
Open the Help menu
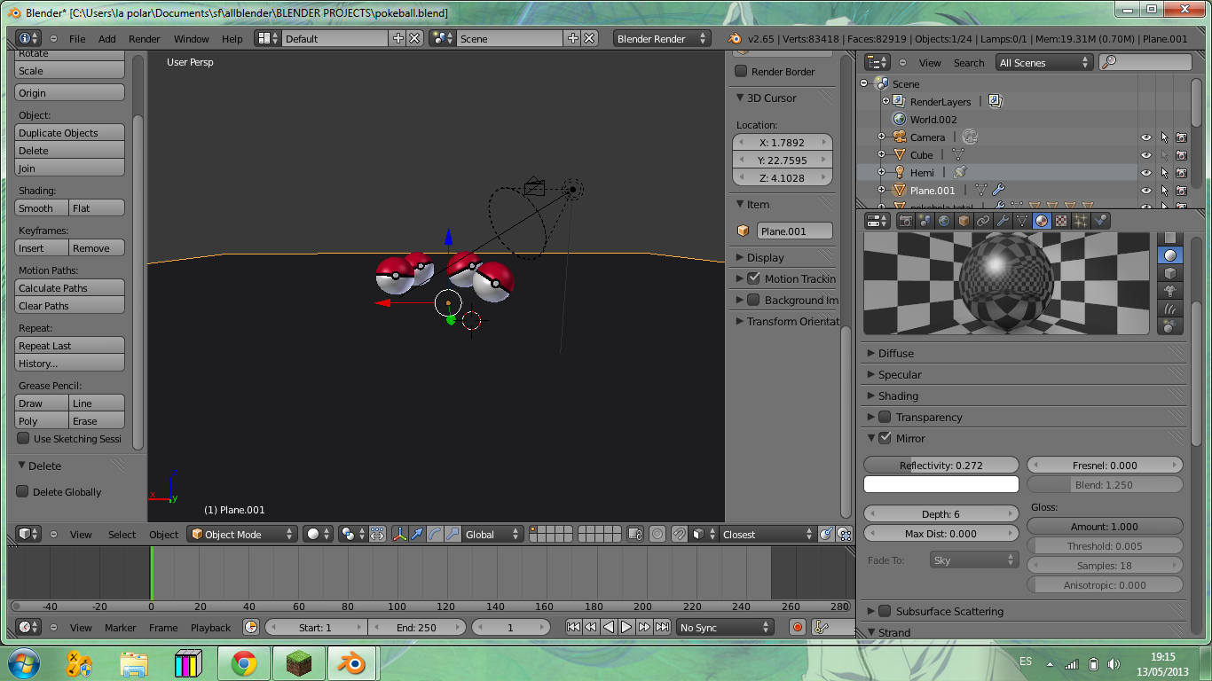pos(232,38)
